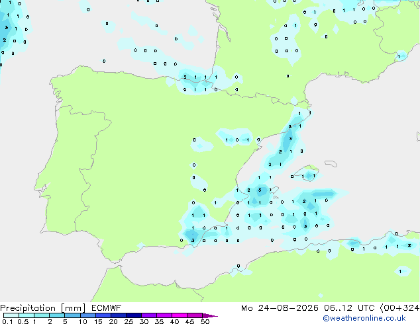Select the legend swatch between 0.5 and 1
Image resolution: width=420 pixels, height=324 pixels.
tap(26, 315)
